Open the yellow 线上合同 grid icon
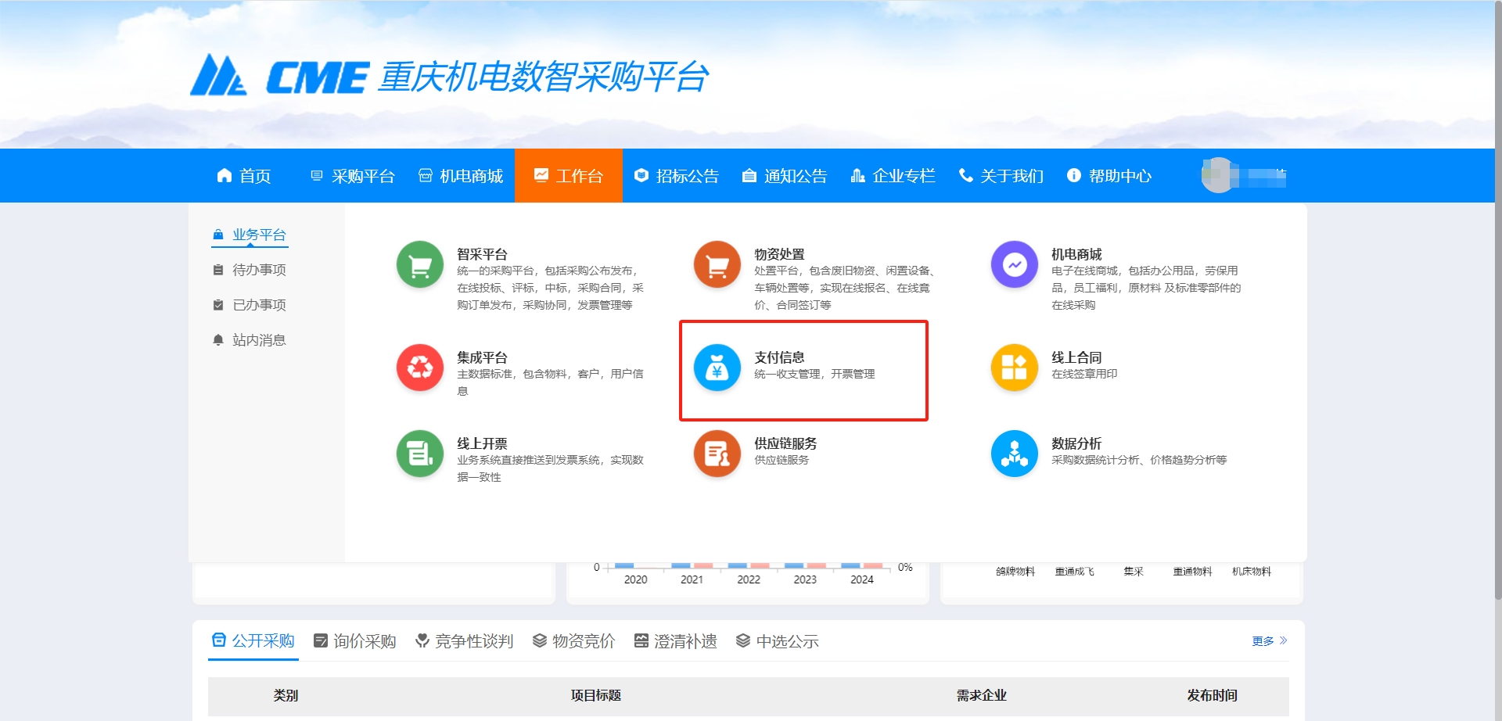 click(1014, 368)
